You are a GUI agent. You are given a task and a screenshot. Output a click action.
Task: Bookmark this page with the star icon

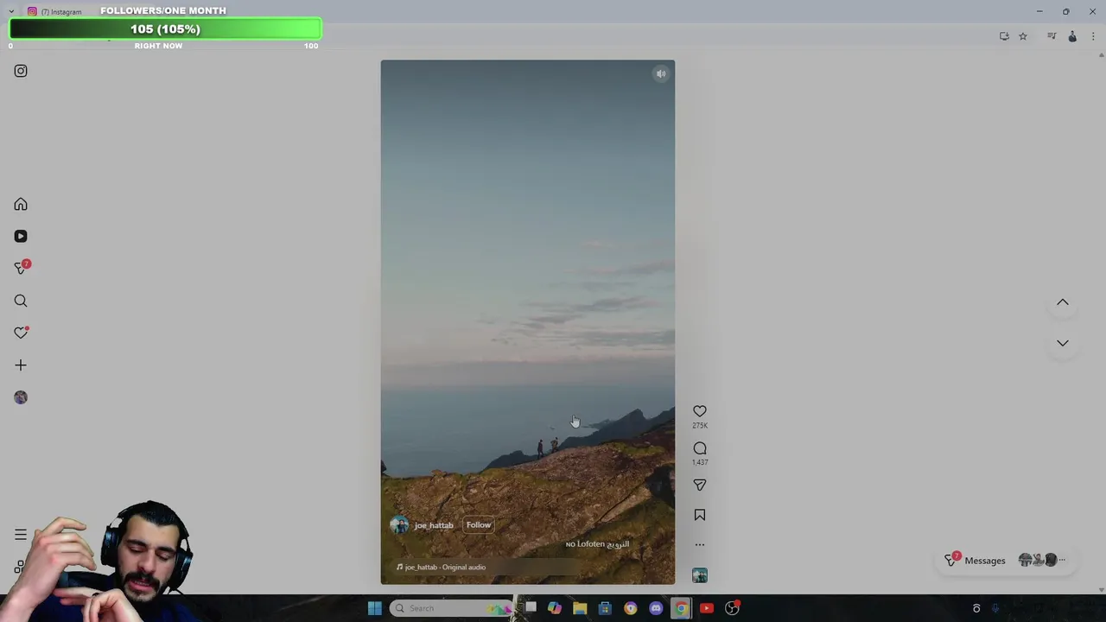1023,36
